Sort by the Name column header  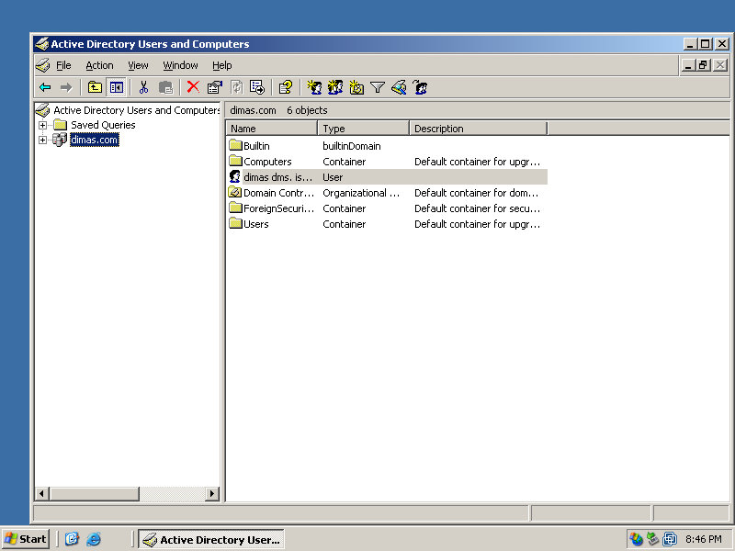(x=271, y=129)
